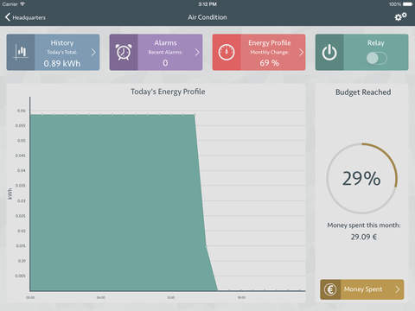Expand the History tile chevron
The height and width of the screenshot is (311, 415).
click(x=93, y=53)
